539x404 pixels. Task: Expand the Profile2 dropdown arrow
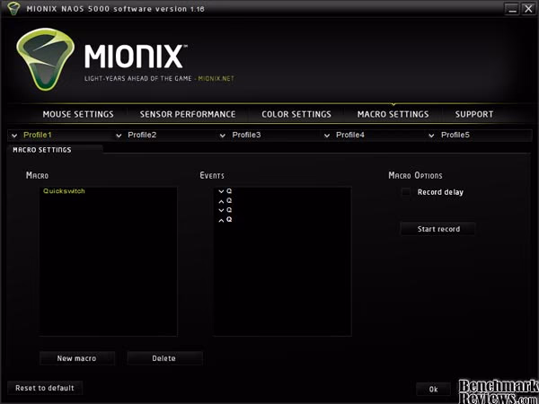119,136
